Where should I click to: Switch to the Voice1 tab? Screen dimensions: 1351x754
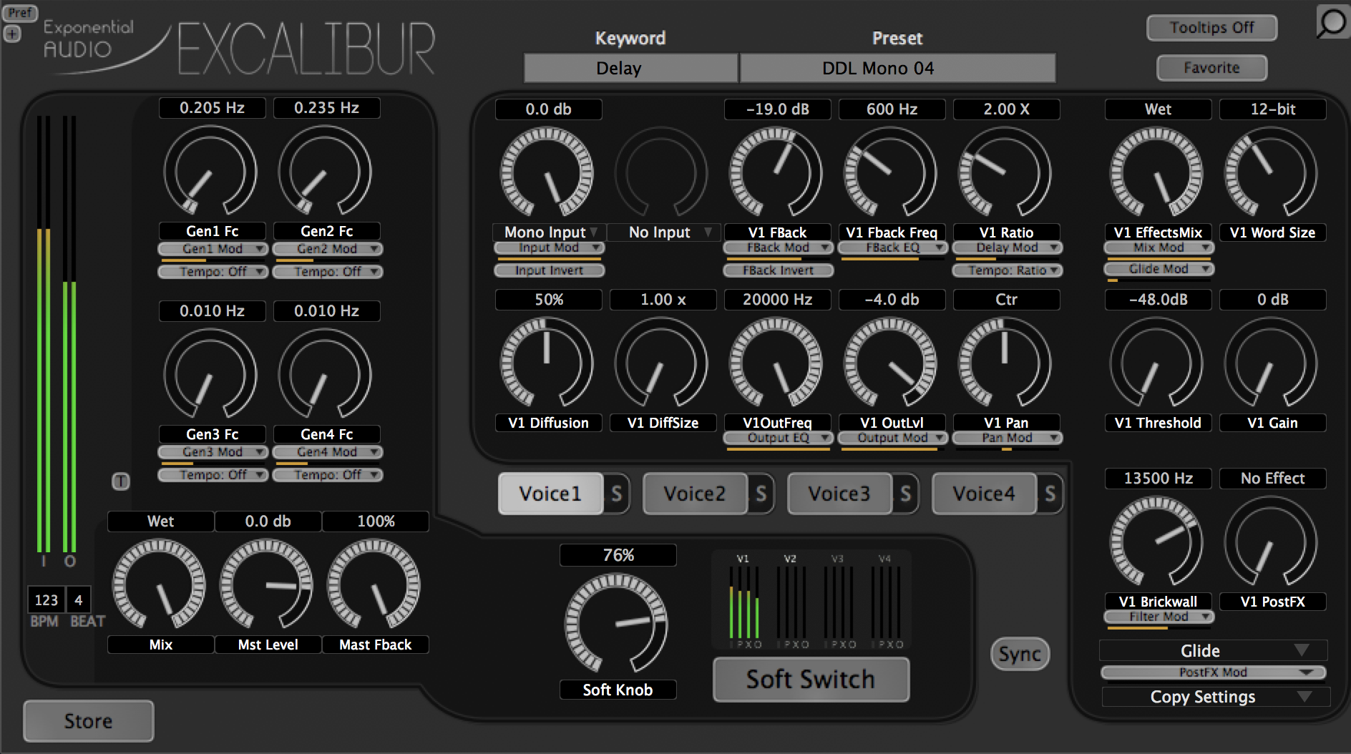550,494
